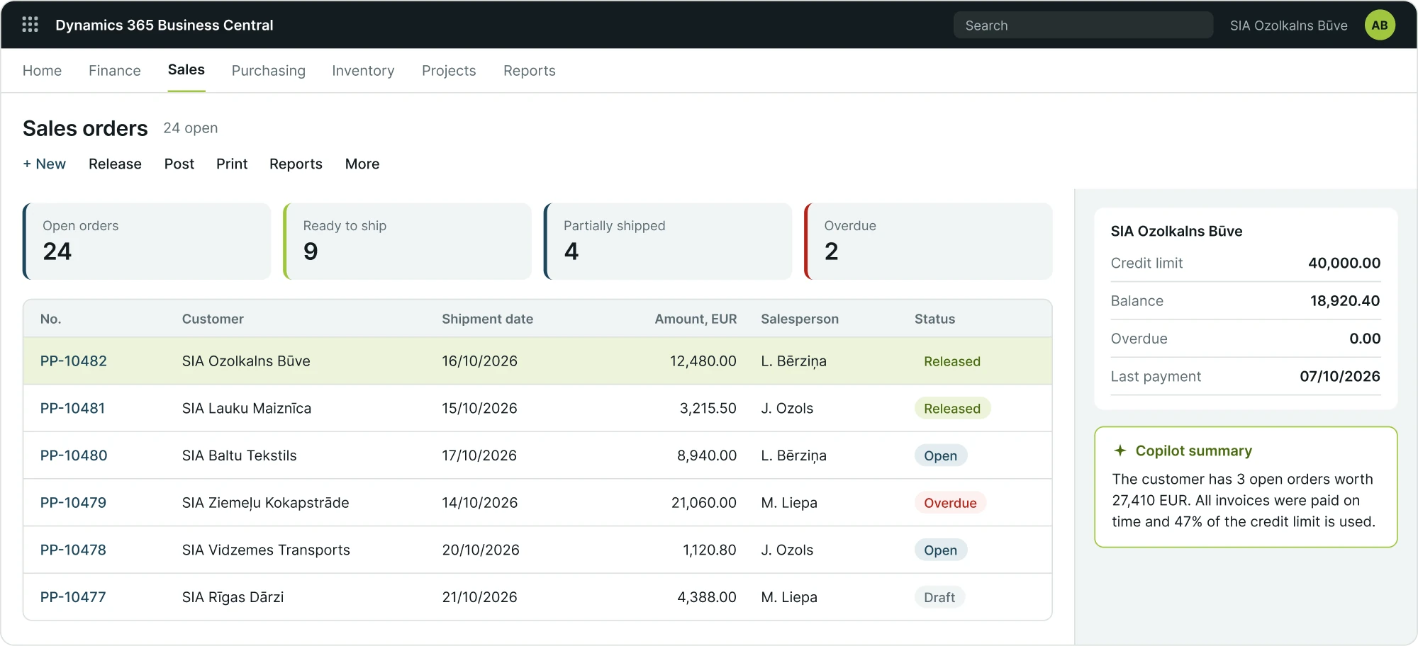Sort by Amount, EUR column header
The image size is (1418, 646).
pos(696,319)
